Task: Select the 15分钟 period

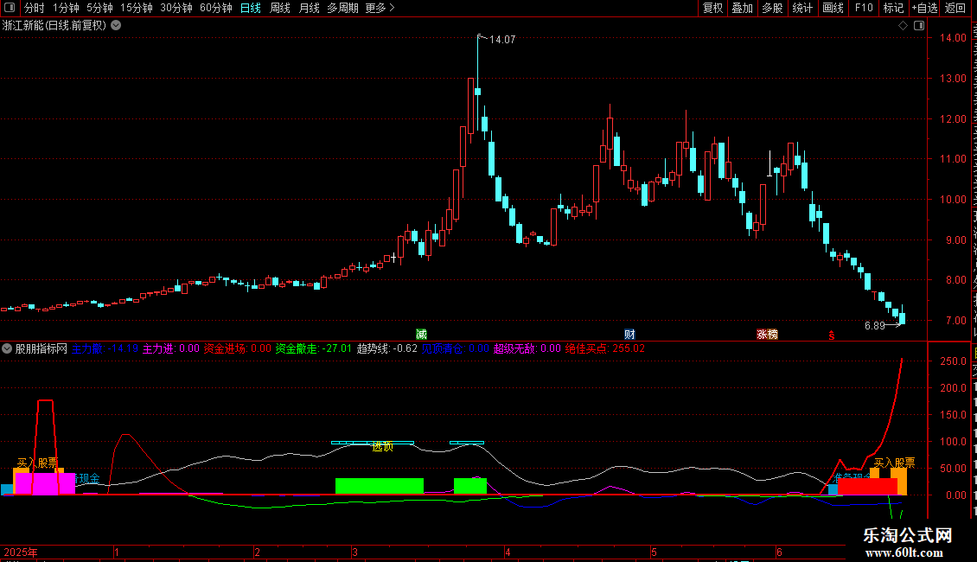Action: click(137, 8)
